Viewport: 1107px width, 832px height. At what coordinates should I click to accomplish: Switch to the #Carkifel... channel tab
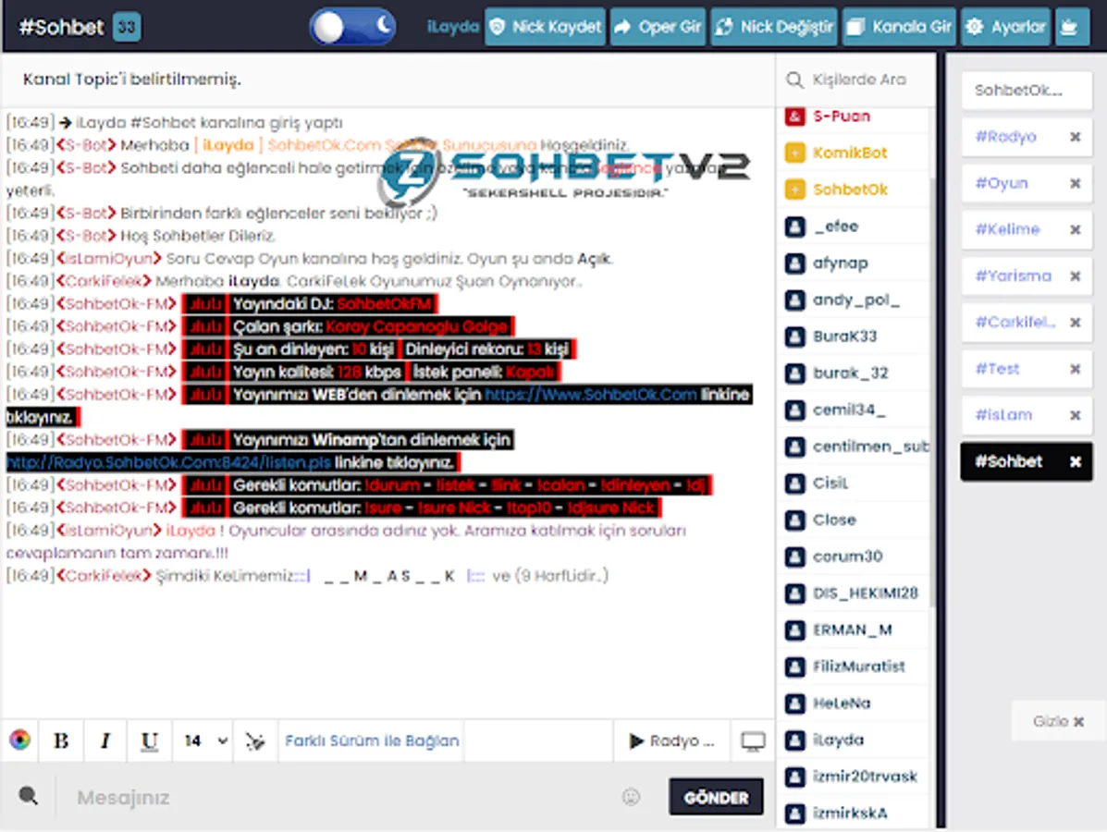tap(1015, 323)
